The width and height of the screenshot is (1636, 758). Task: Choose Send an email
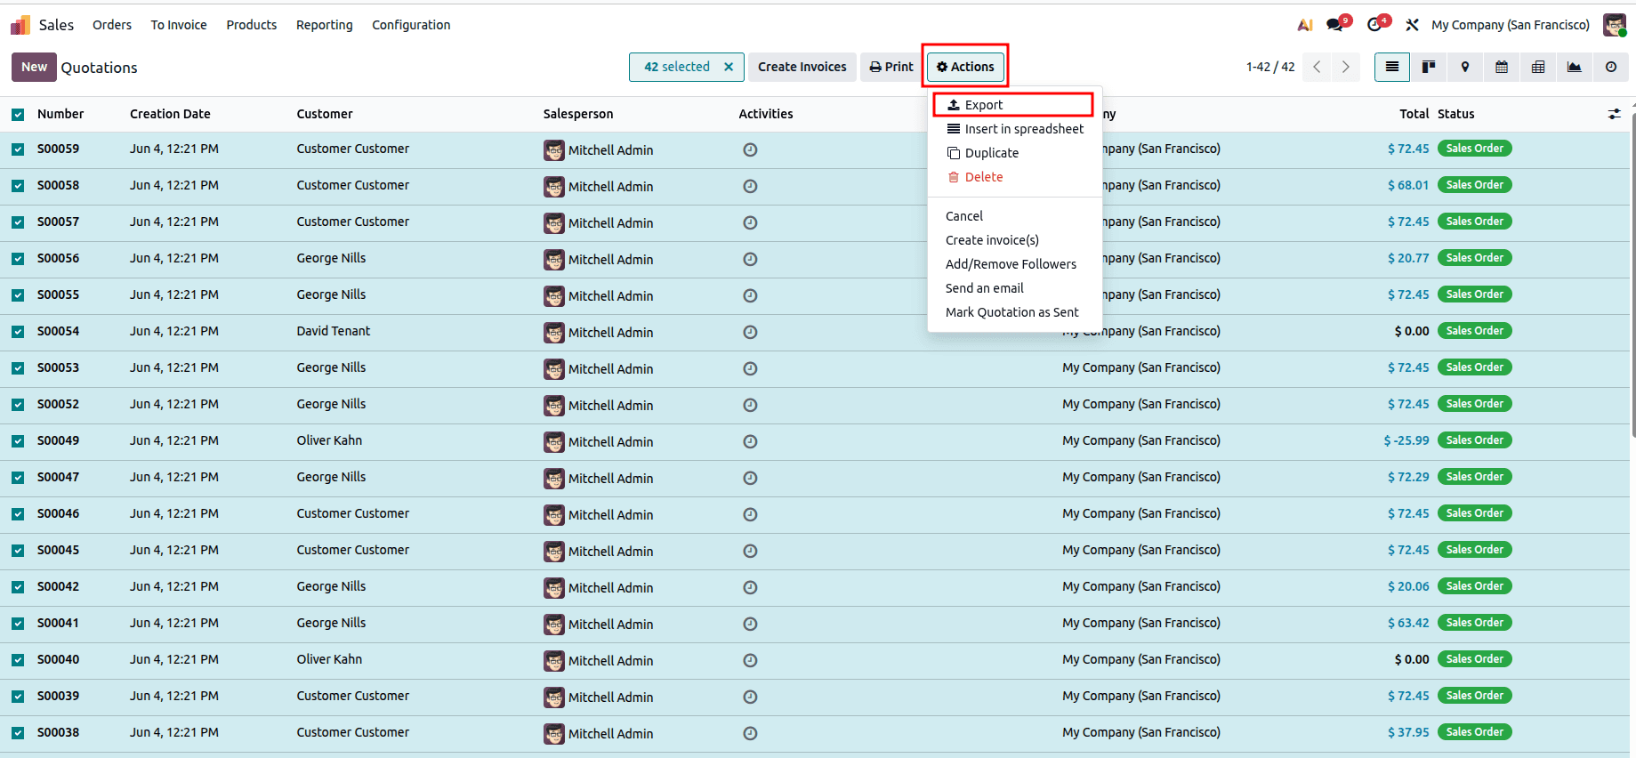[x=1015, y=288]
